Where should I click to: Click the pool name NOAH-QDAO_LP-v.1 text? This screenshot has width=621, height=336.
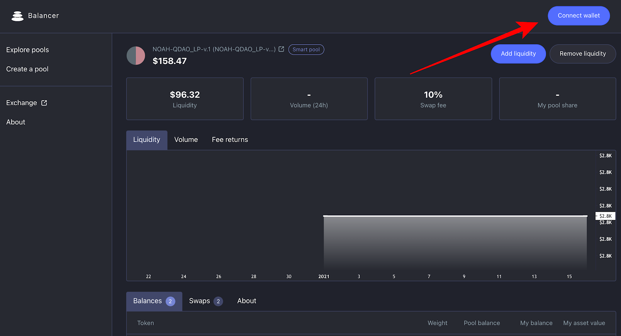[214, 49]
